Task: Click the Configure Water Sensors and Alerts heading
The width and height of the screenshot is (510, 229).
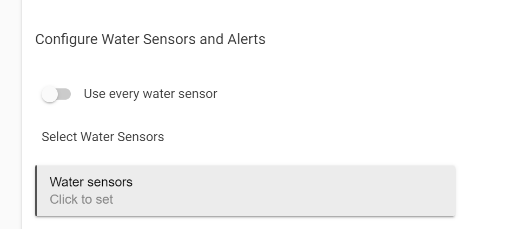Action: (150, 39)
